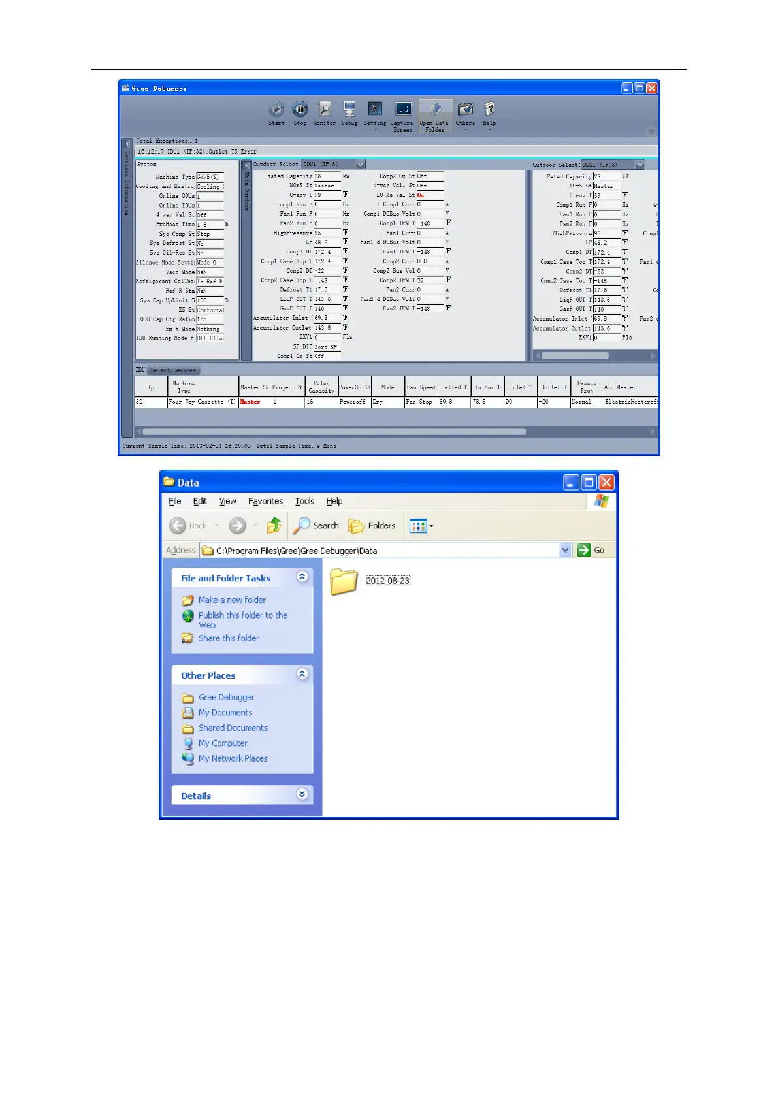Open the Tools menu in Data window
Screen dimensions: 778x1100
pyautogui.click(x=304, y=501)
